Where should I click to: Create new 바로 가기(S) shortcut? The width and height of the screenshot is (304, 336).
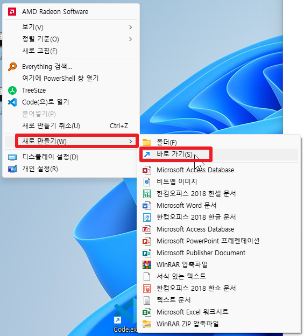pos(218,155)
